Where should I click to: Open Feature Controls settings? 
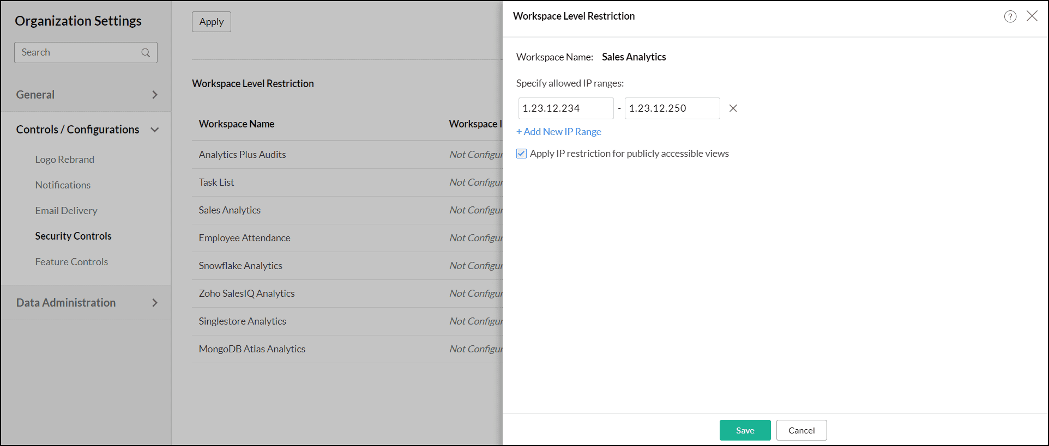[71, 262]
